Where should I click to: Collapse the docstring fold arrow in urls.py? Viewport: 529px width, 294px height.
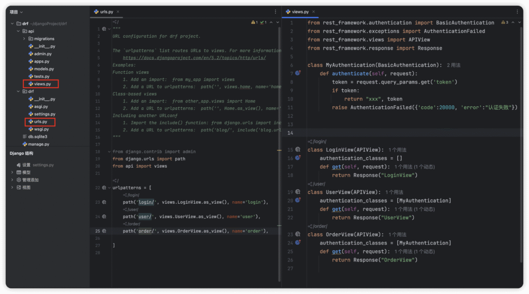pos(108,29)
